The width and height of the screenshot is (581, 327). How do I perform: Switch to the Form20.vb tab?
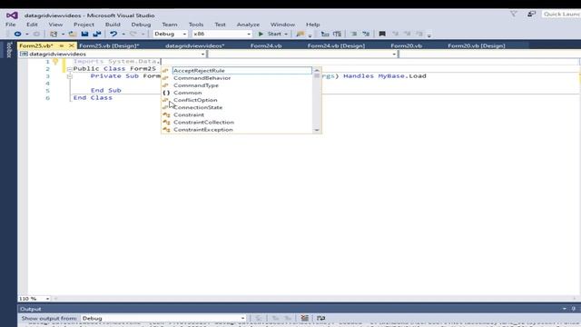point(407,45)
